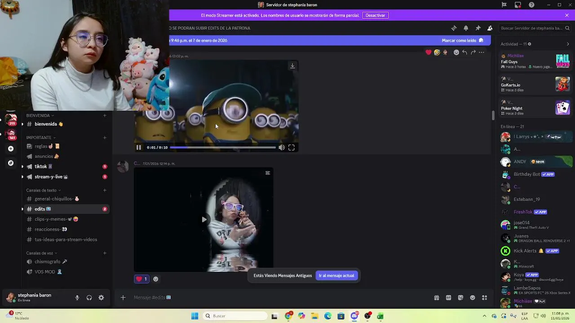
Task: Open the help question mark icon
Action: tap(532, 4)
